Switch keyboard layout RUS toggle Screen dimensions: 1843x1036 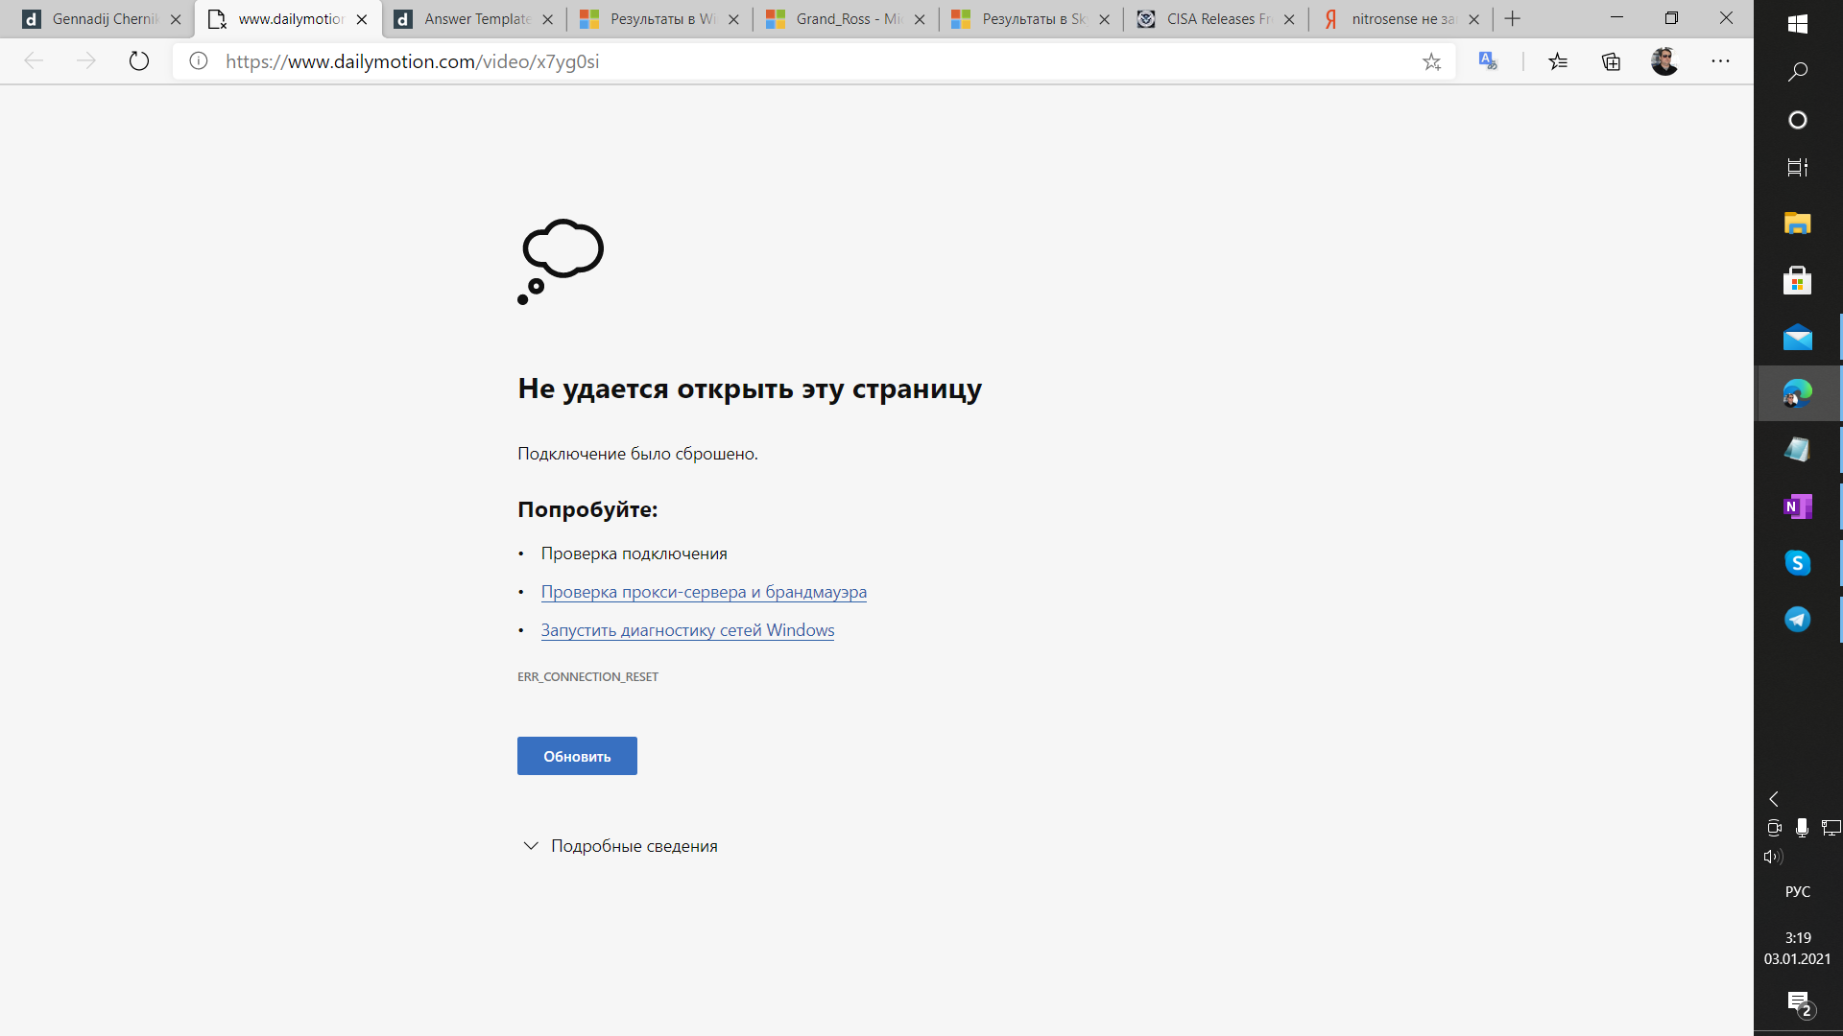tap(1799, 889)
